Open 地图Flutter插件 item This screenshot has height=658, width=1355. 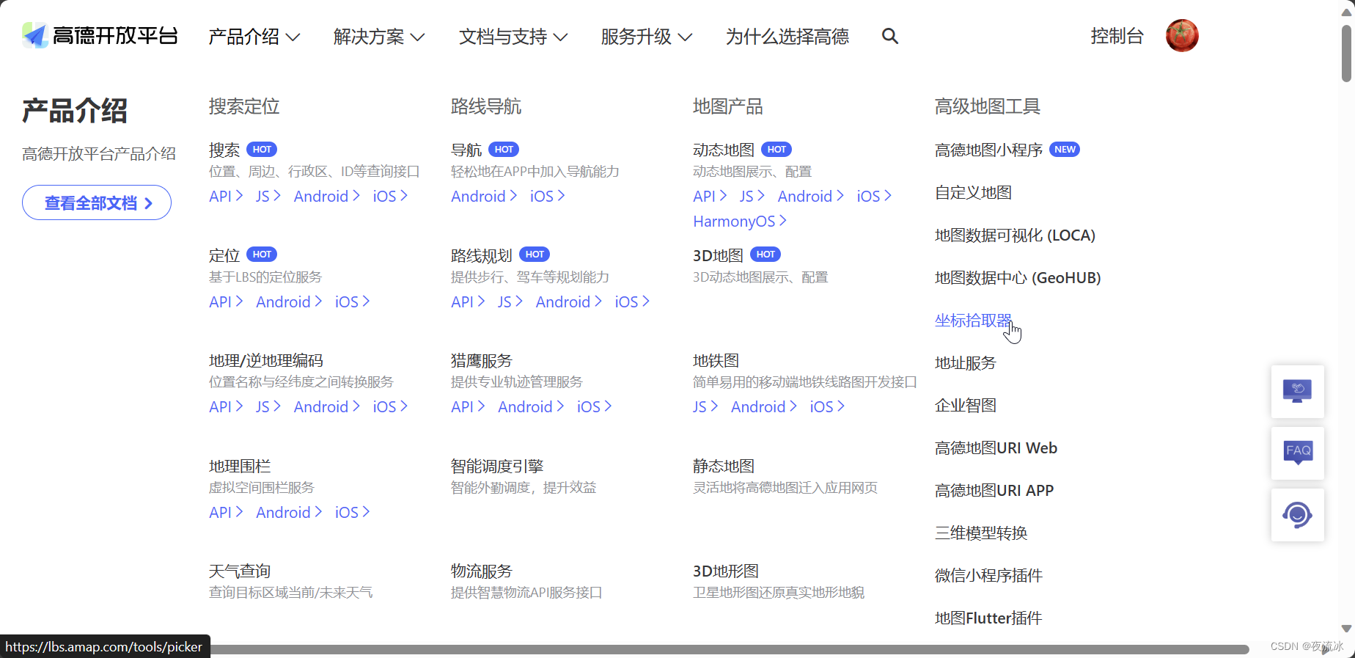988,618
